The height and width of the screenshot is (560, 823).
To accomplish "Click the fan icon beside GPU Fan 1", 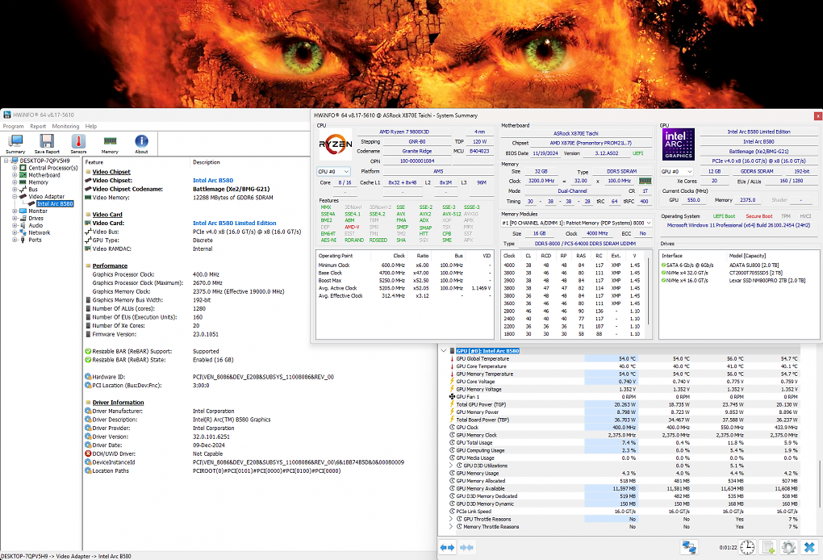I will [x=452, y=397].
